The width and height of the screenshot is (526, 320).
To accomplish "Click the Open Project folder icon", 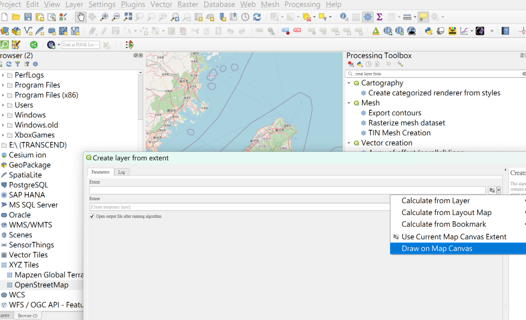I will (16, 17).
